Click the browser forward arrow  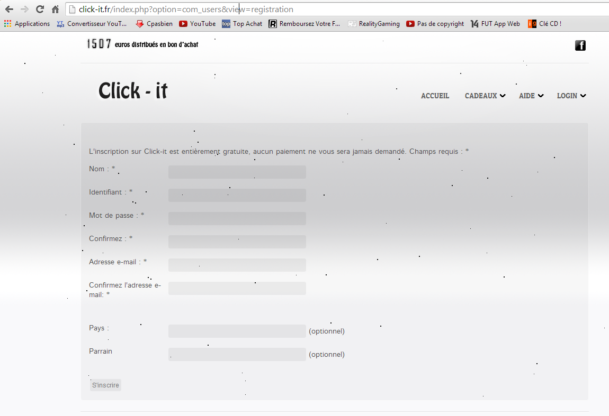24,10
